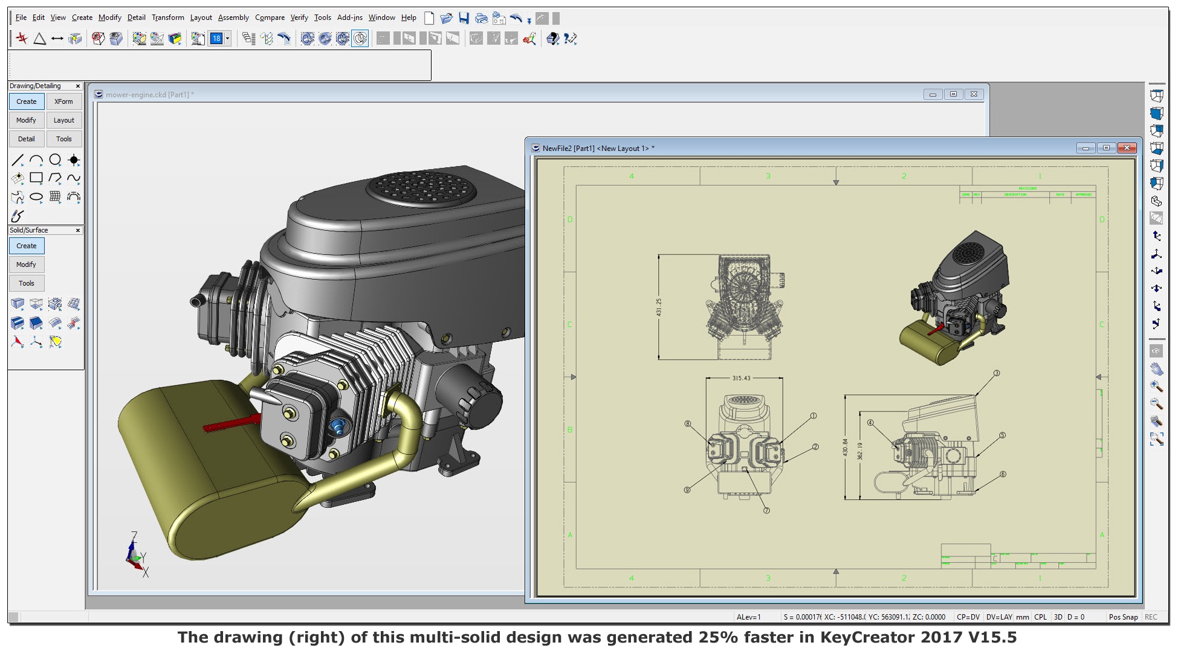
Task: Click the CPL status bar entry
Action: click(1041, 617)
